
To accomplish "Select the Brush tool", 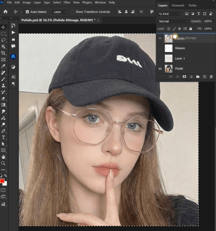I will coord(3,79).
